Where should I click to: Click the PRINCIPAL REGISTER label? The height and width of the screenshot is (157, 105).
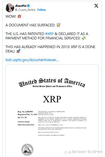(26, 125)
